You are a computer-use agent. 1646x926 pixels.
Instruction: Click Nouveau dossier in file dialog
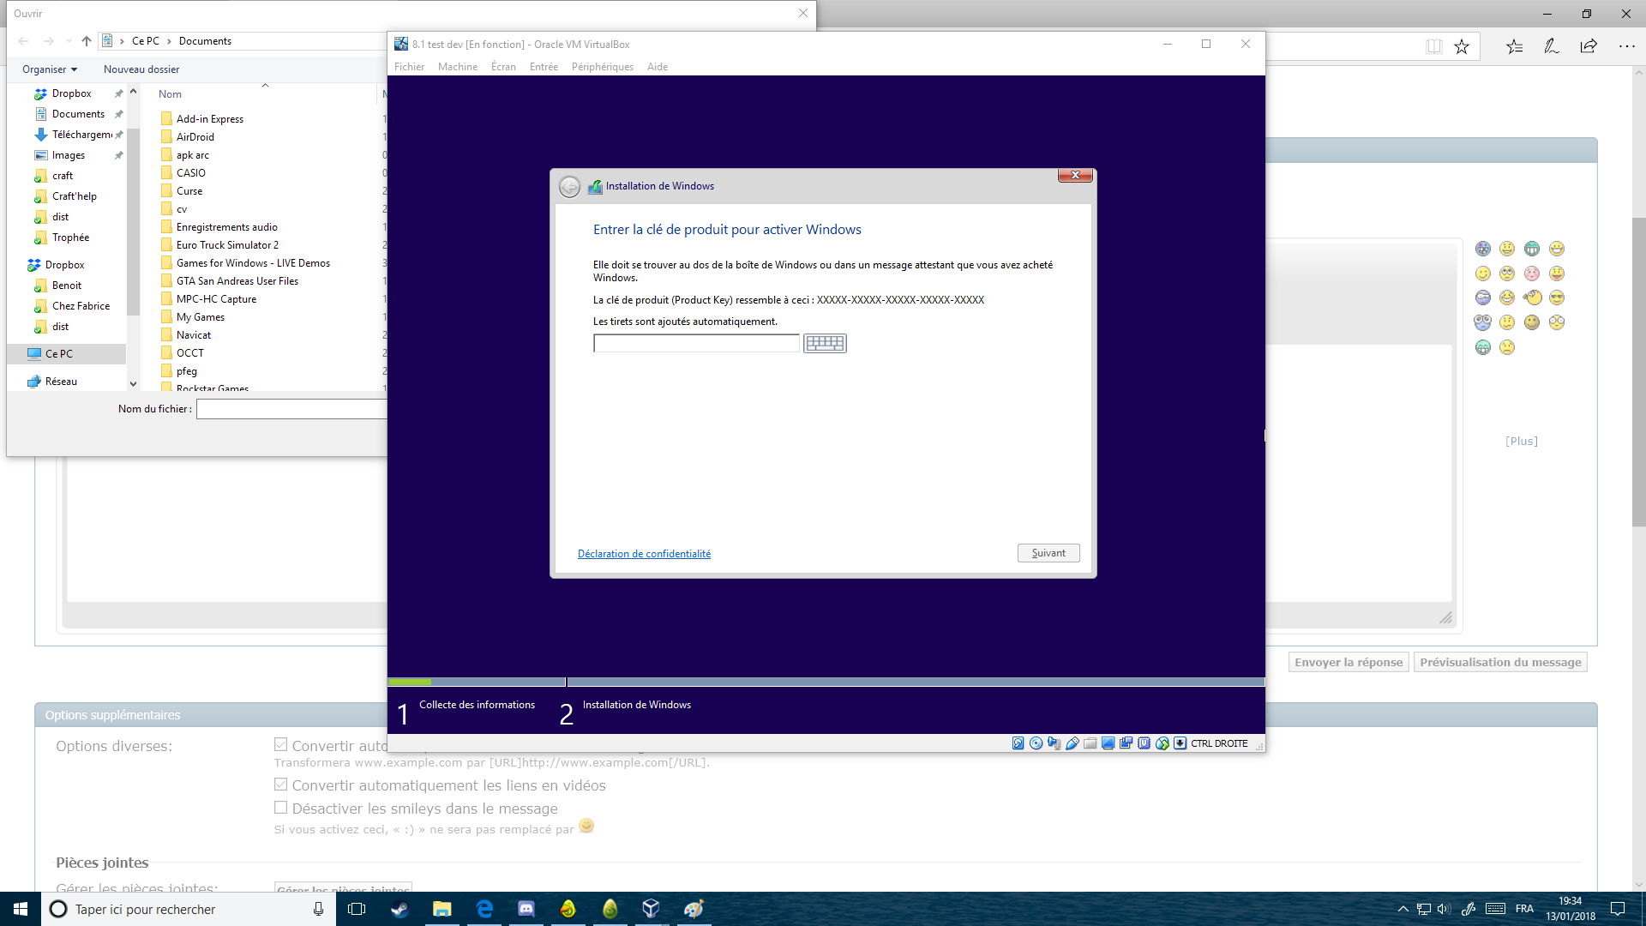pos(141,69)
